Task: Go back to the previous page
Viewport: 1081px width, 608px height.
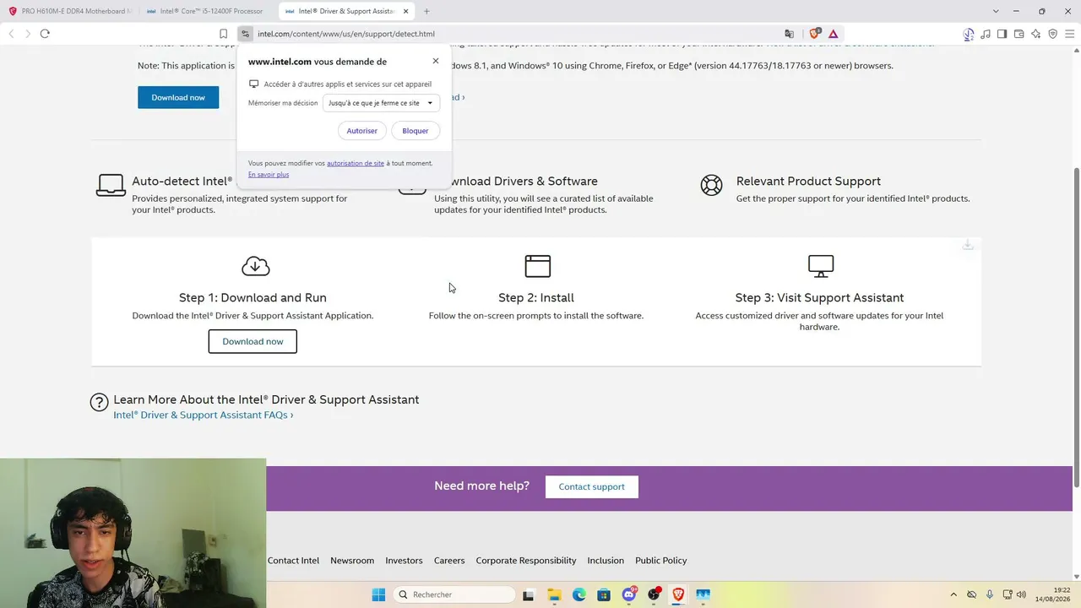Action: click(x=11, y=34)
